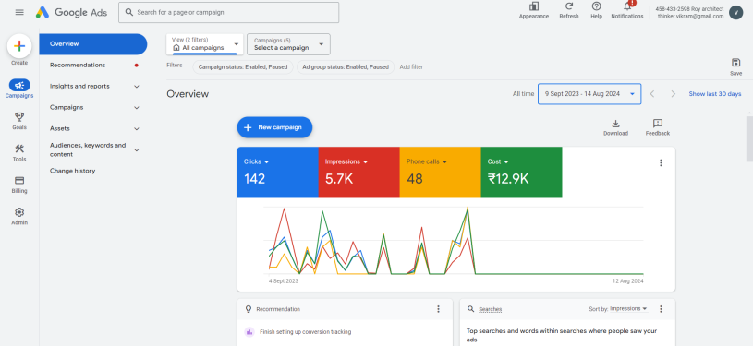Refresh the page data
The height and width of the screenshot is (346, 753).
[569, 10]
